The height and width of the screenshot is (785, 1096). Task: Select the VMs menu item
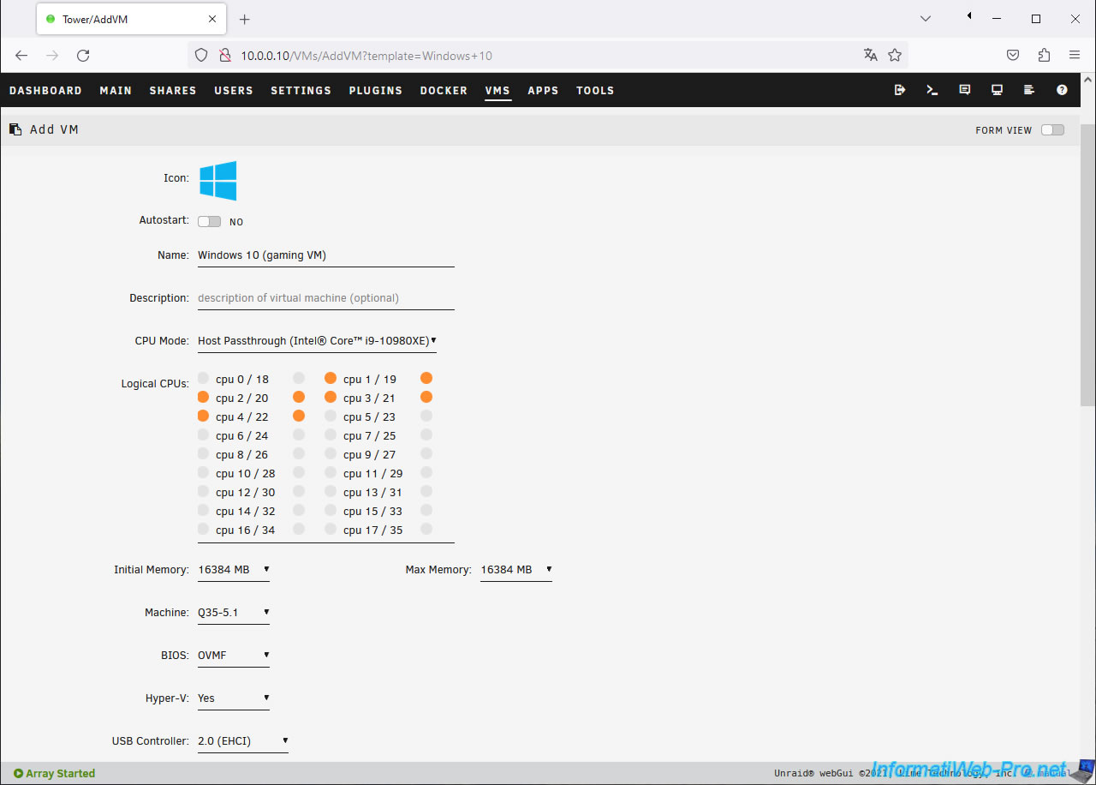click(x=497, y=90)
